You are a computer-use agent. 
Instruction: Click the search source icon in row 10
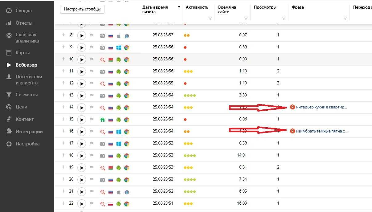tap(103, 59)
